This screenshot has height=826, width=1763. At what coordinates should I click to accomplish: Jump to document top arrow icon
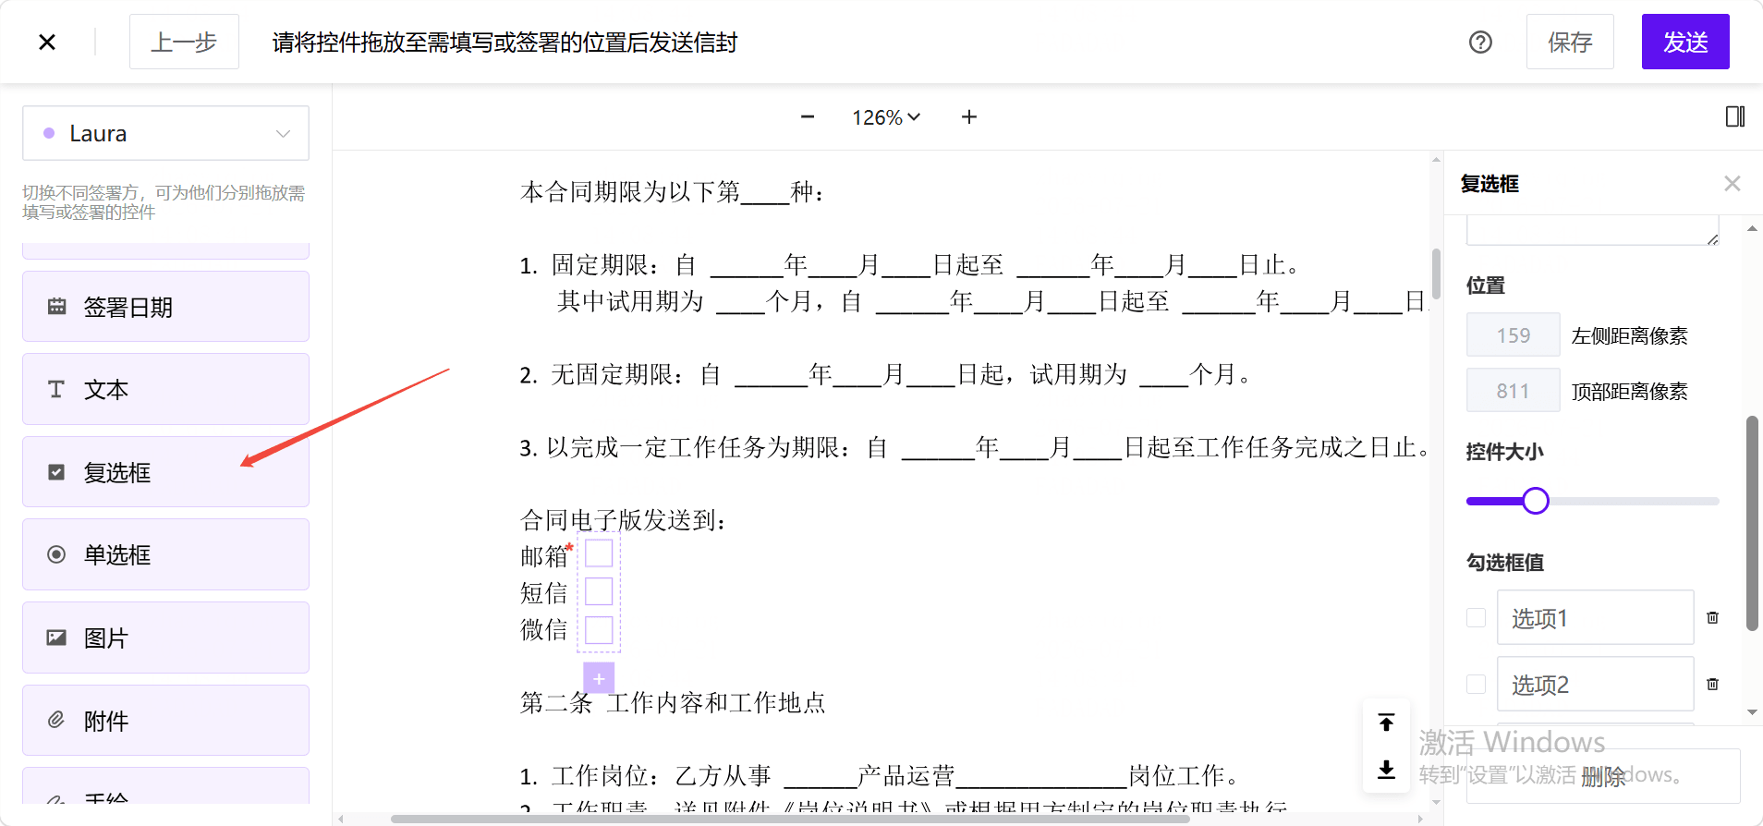tap(1386, 723)
